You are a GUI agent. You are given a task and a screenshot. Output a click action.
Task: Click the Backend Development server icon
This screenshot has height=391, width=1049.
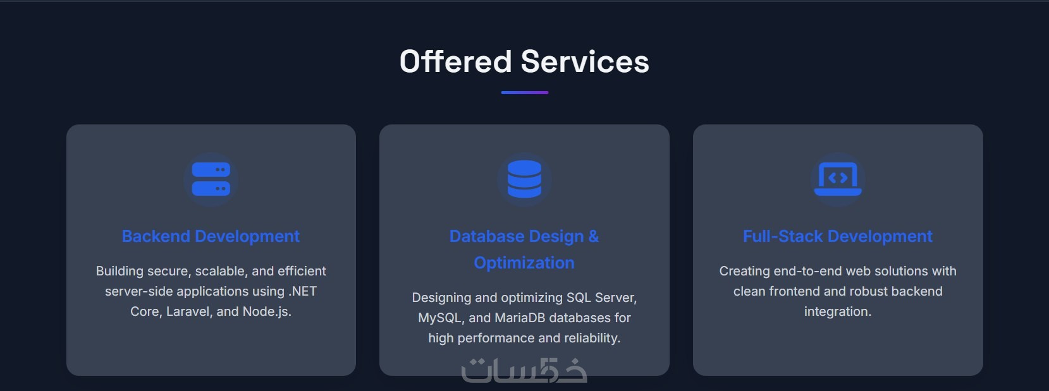211,179
